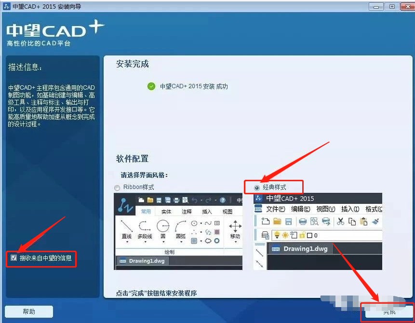Click the Match properties brush in classic preview
The image size is (415, 323).
pyautogui.click(x=375, y=221)
